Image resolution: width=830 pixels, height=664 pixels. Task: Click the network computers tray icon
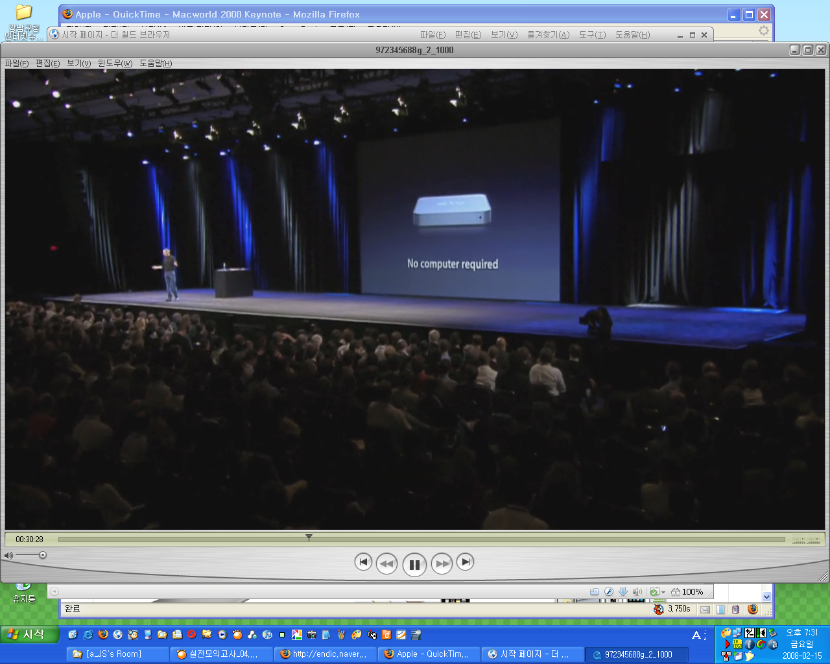tap(737, 632)
